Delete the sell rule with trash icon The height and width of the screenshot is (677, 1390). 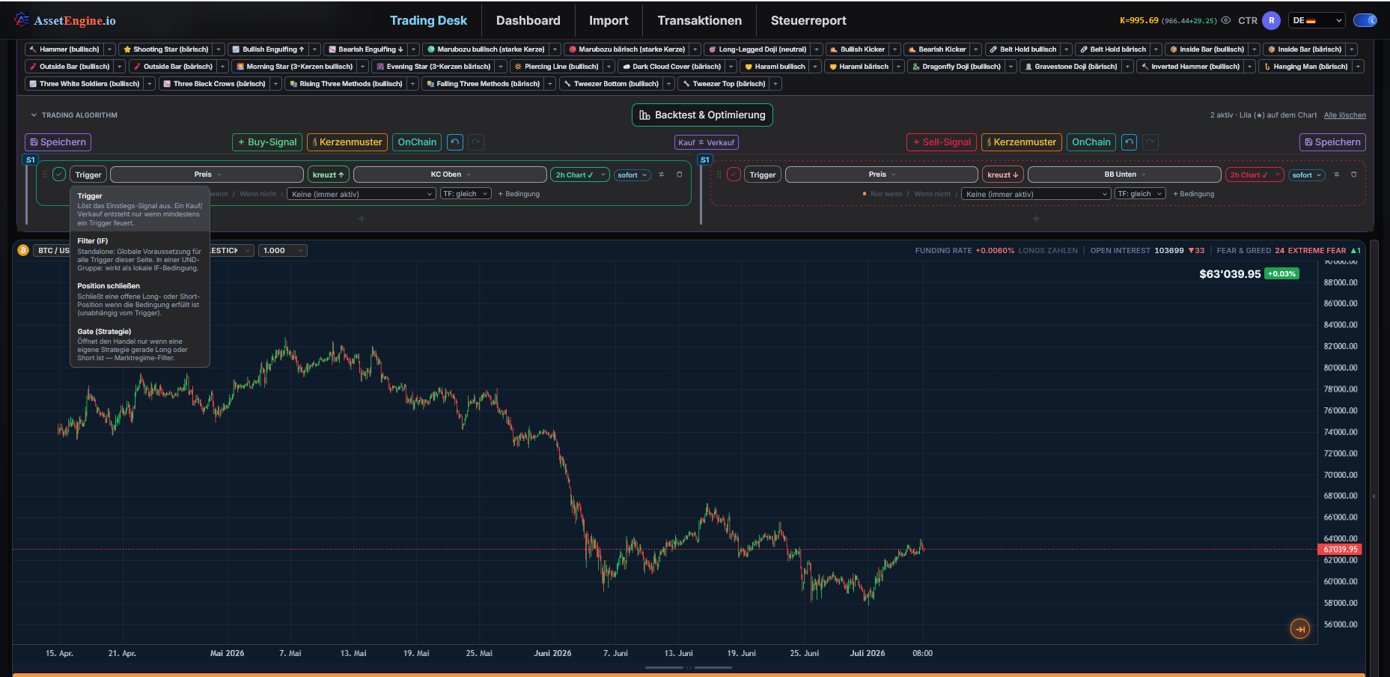point(1353,174)
